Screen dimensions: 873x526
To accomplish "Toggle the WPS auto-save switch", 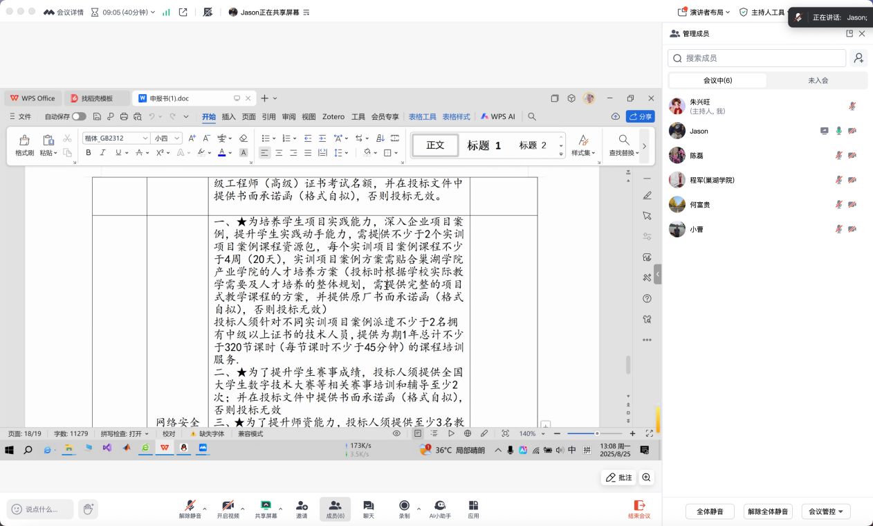I will [x=79, y=117].
